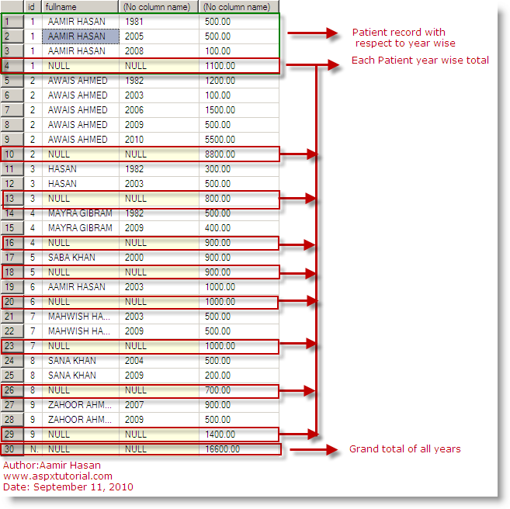Click the 700.00 total cell
The width and height of the screenshot is (510, 509).
tap(239, 390)
